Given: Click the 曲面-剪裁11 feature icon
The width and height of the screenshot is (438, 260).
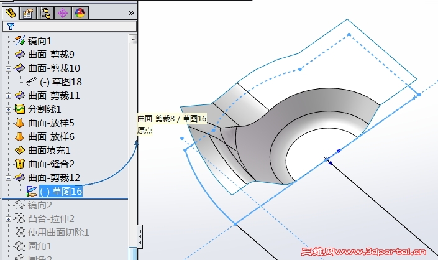Looking at the screenshot, I should click(20, 95).
